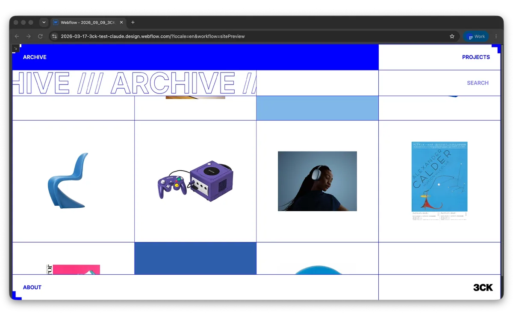Select the Webflow browser tab
This screenshot has width=513, height=320.
[88, 22]
